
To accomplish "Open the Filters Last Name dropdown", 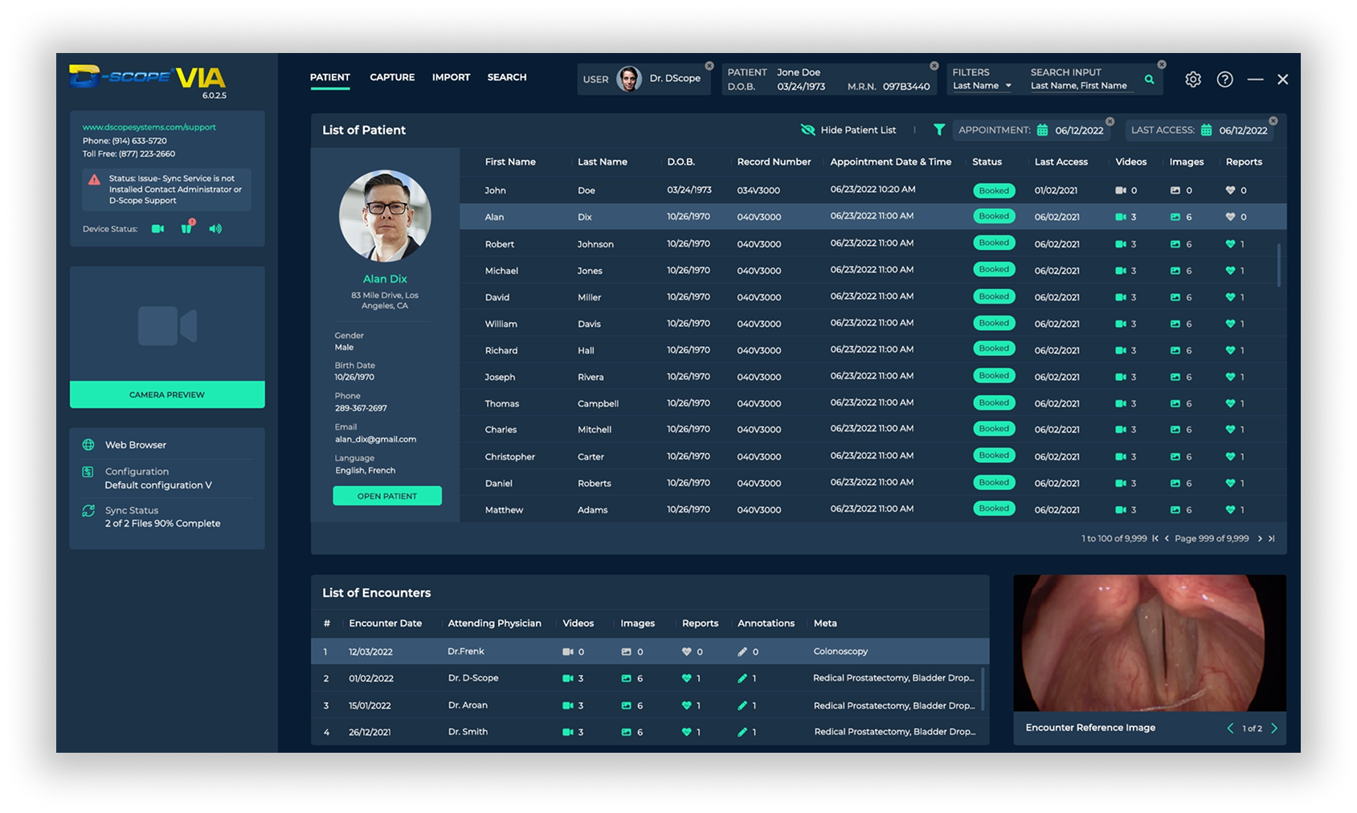I will tap(982, 85).
